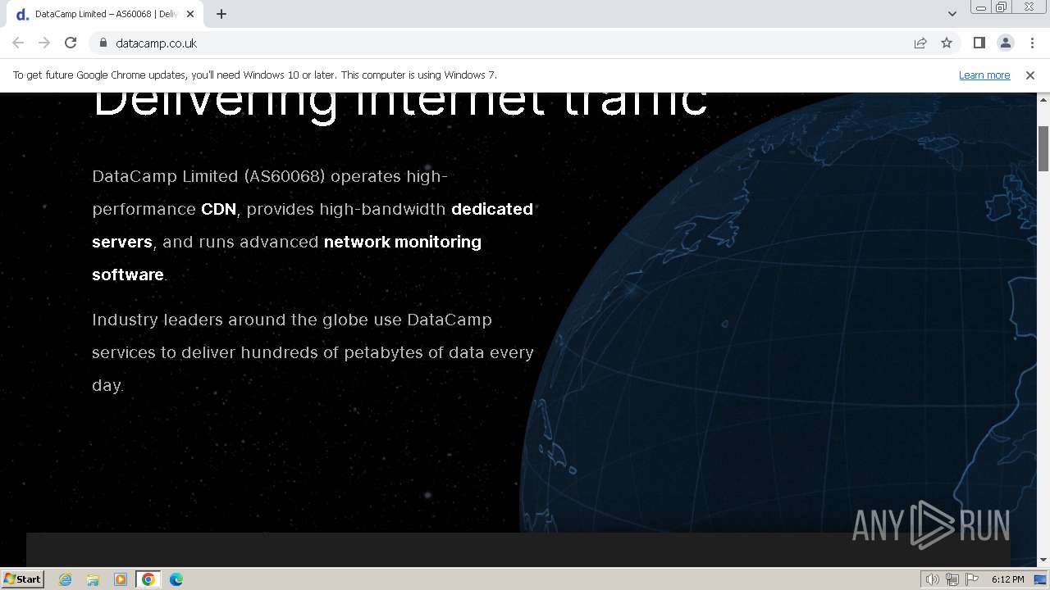Dismiss the Chrome update notification bar

(x=1030, y=75)
